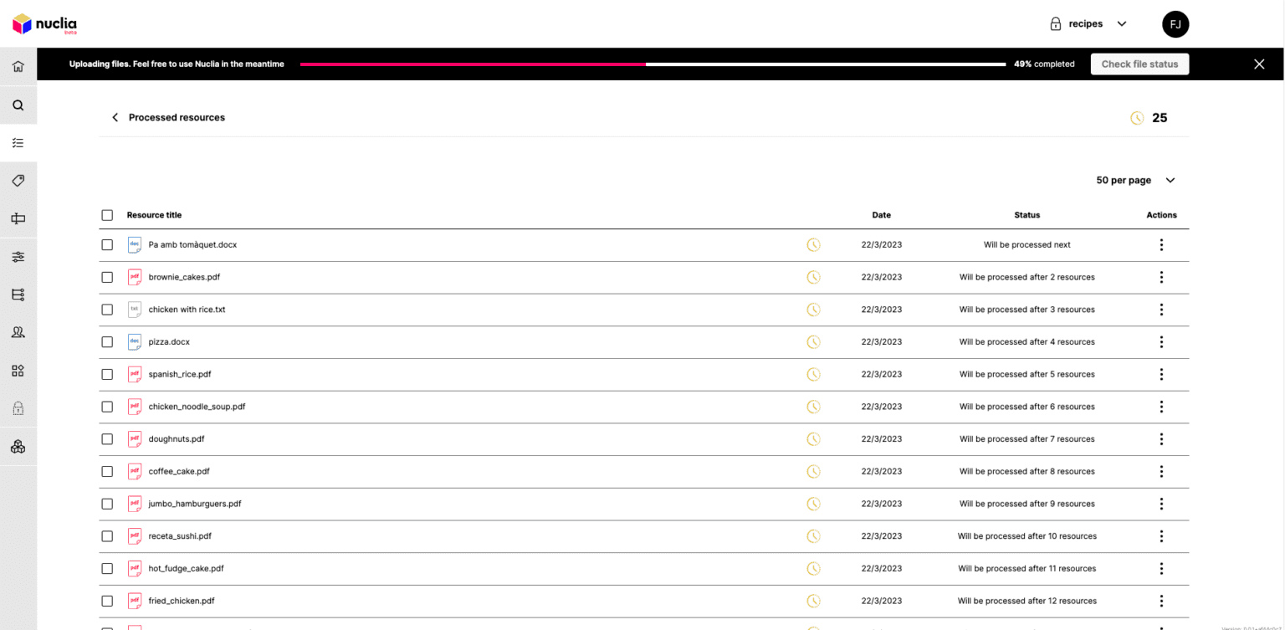Select the AI settings sliders icon
Image resolution: width=1285 pixels, height=630 pixels.
[18, 256]
